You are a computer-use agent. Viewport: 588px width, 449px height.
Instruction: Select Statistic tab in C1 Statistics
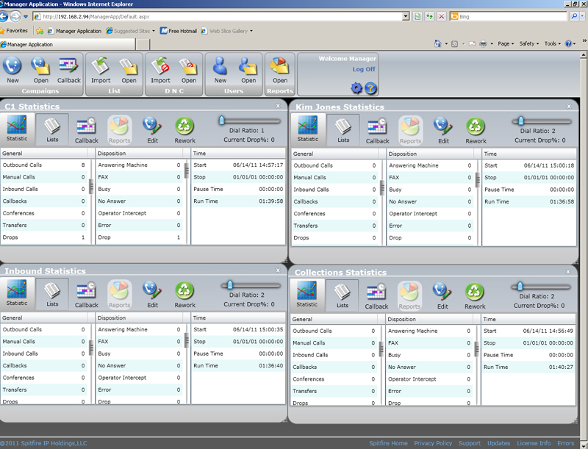pos(17,129)
